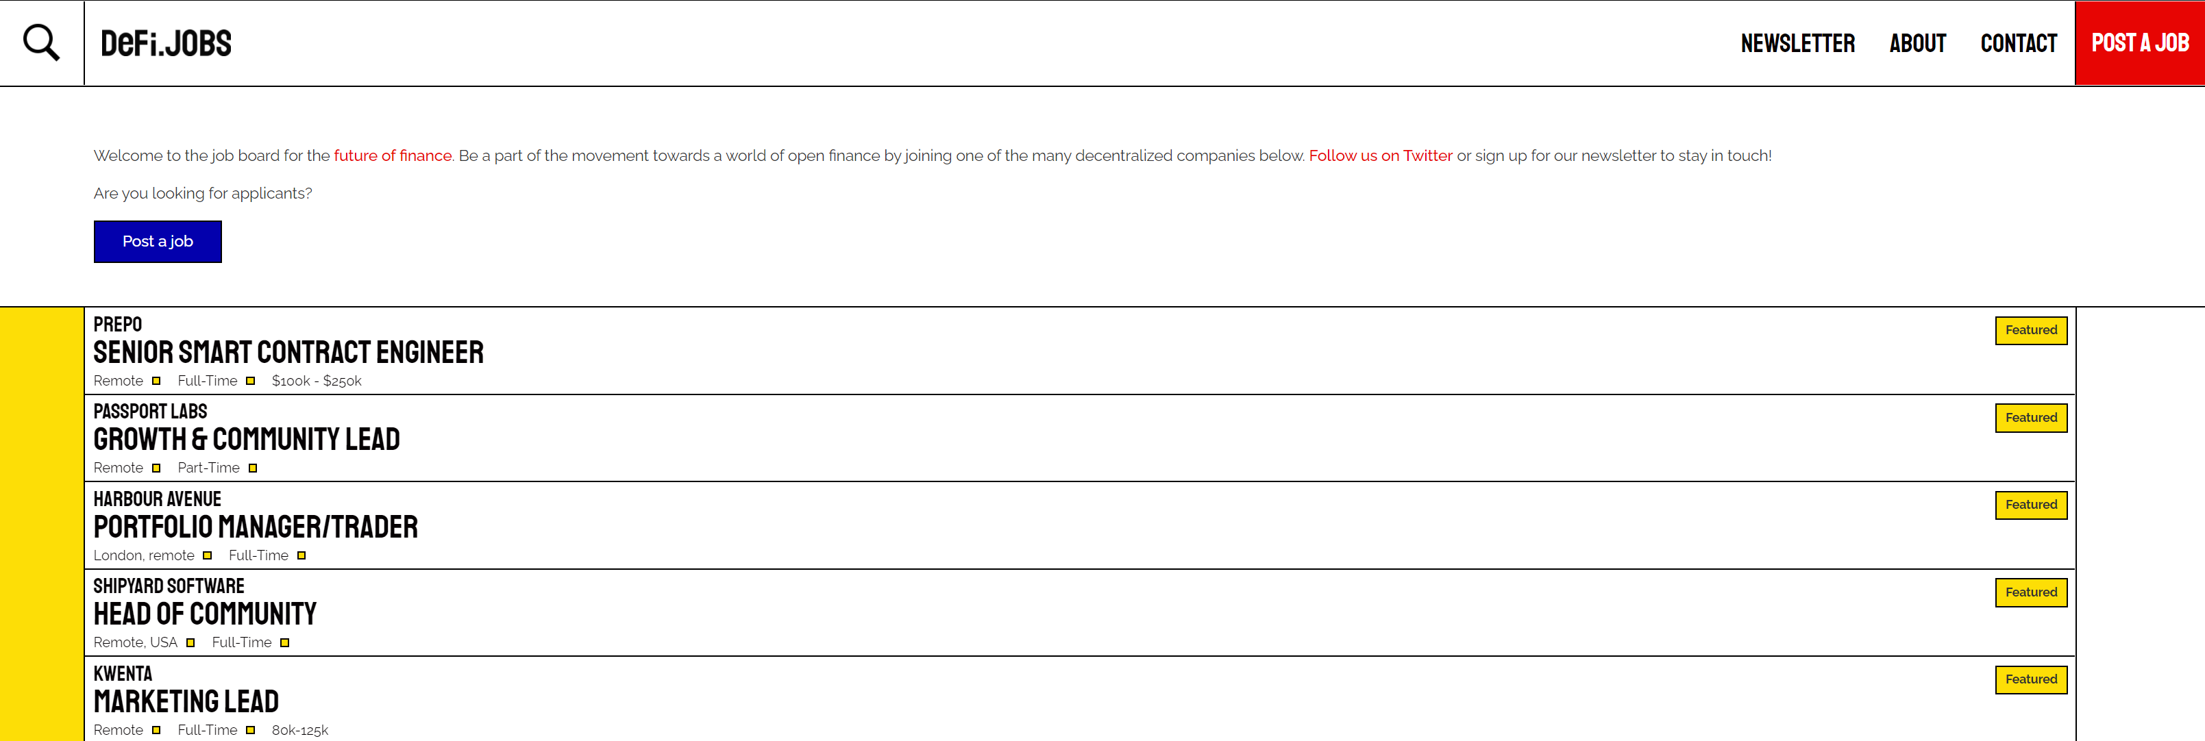2205x741 pixels.
Task: Follow the 'future of finance' link
Action: (x=393, y=155)
